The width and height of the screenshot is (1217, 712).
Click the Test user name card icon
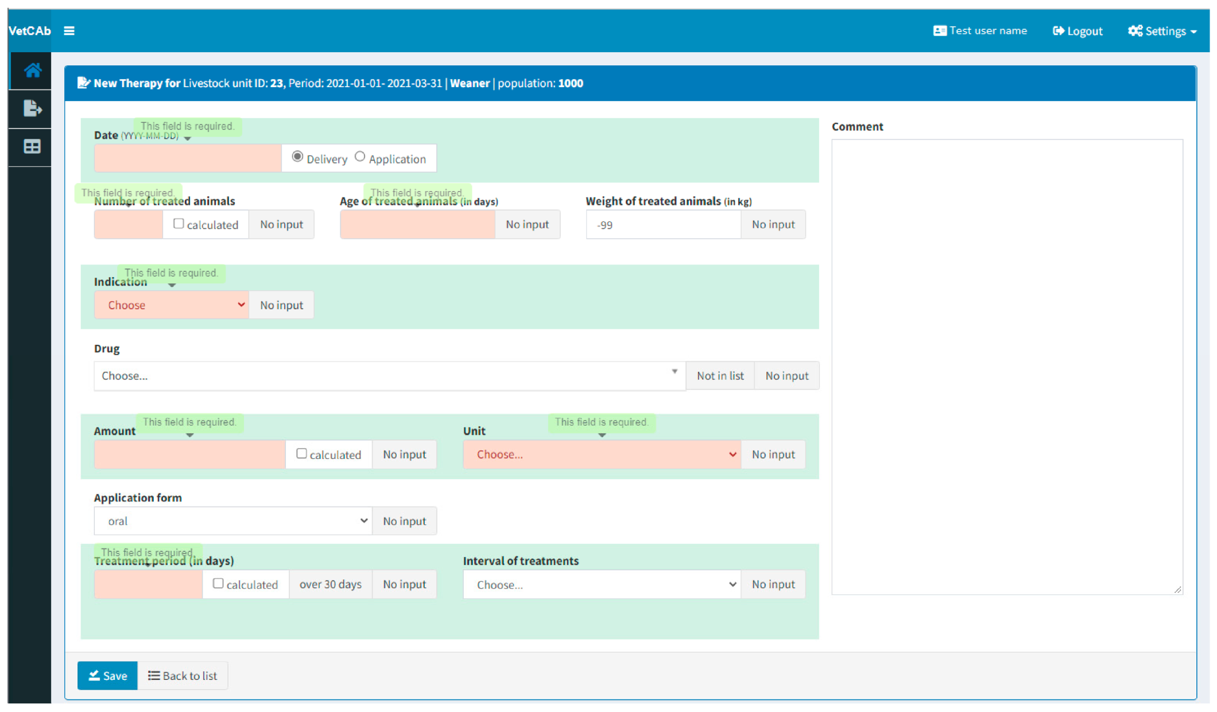[x=939, y=31]
